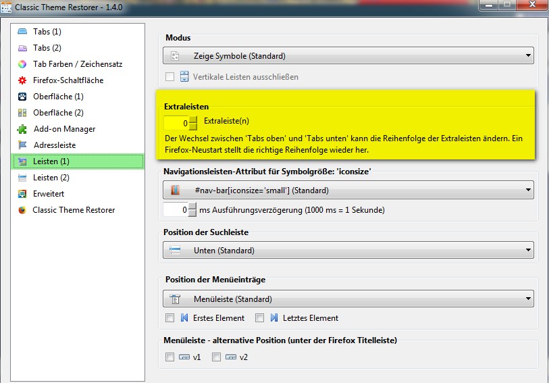Click the green puzzle piece Add-on Manager icon
The height and width of the screenshot is (383, 549).
22,129
